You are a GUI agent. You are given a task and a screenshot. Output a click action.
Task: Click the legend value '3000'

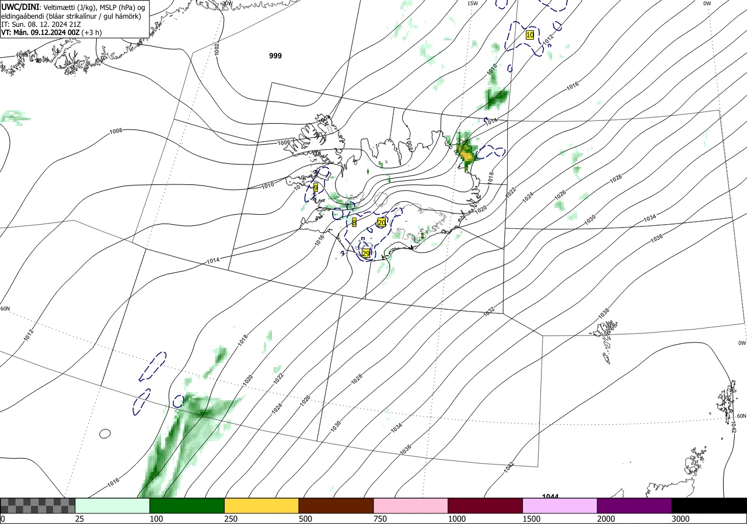click(x=681, y=519)
